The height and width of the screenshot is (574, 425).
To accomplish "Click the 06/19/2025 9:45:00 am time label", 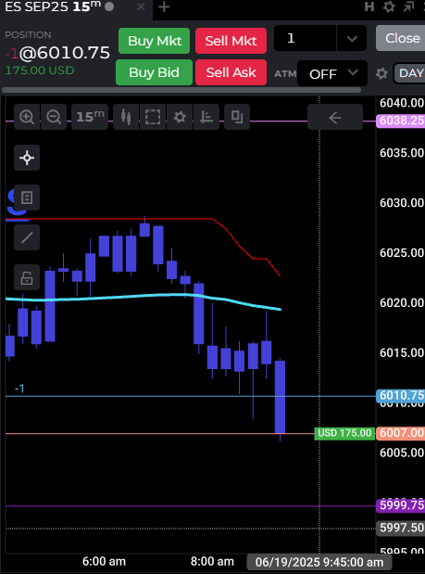I will click(x=319, y=562).
